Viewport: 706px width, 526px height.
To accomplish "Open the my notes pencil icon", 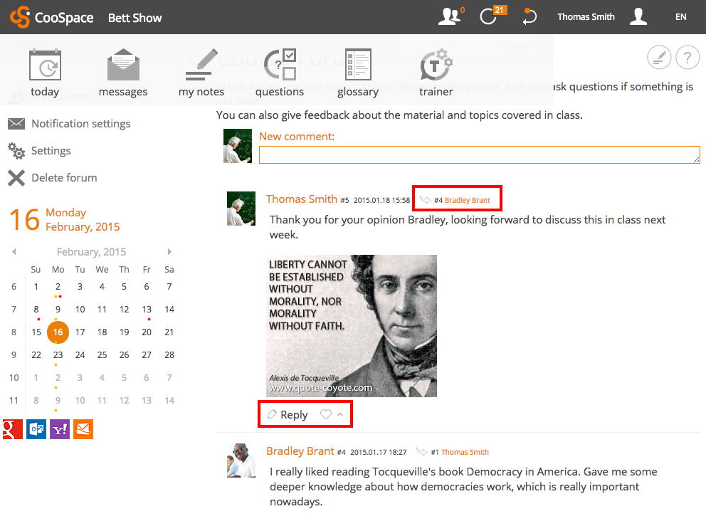I will (x=201, y=65).
